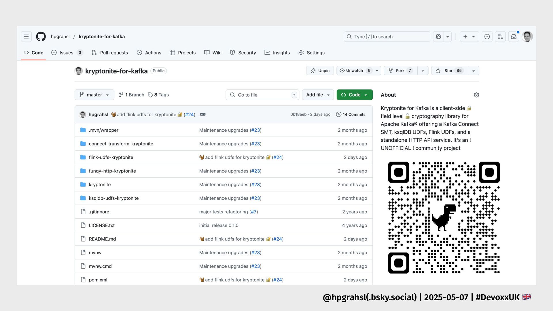The width and height of the screenshot is (553, 311).
Task: Open the master branch dropdown
Action: coord(94,95)
